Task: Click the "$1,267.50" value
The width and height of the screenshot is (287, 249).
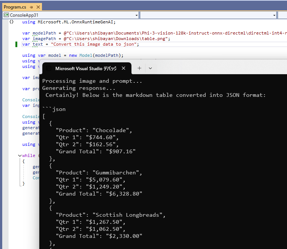Action: pyautogui.click(x=104, y=222)
